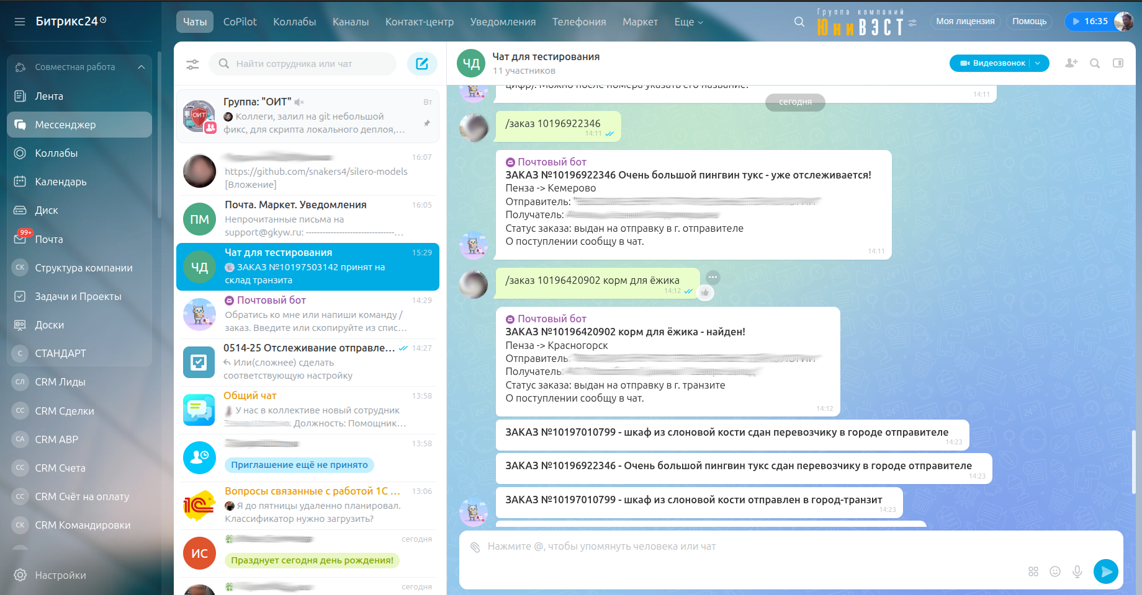Open the Видеозвонок dropdown arrow
Image resolution: width=1142 pixels, height=595 pixels.
(1038, 63)
